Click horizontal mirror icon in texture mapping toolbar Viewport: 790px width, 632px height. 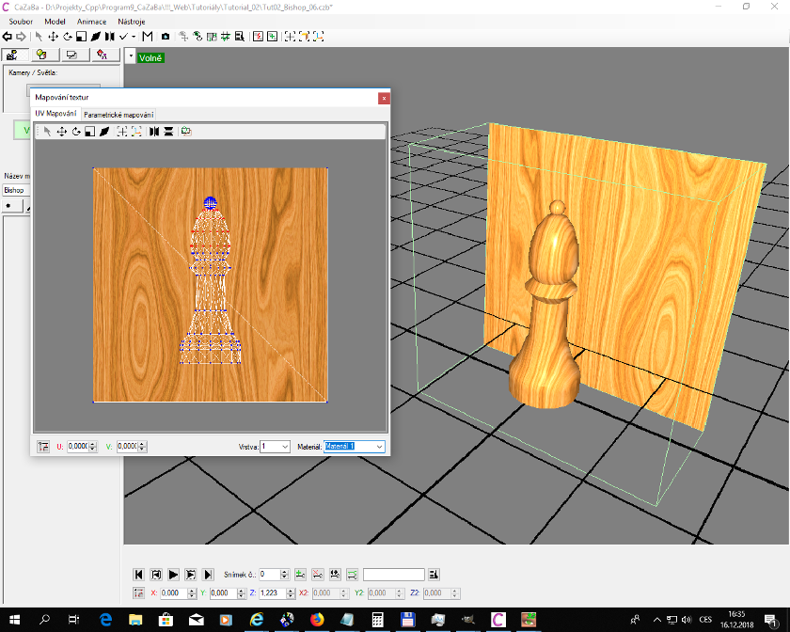[x=153, y=132]
